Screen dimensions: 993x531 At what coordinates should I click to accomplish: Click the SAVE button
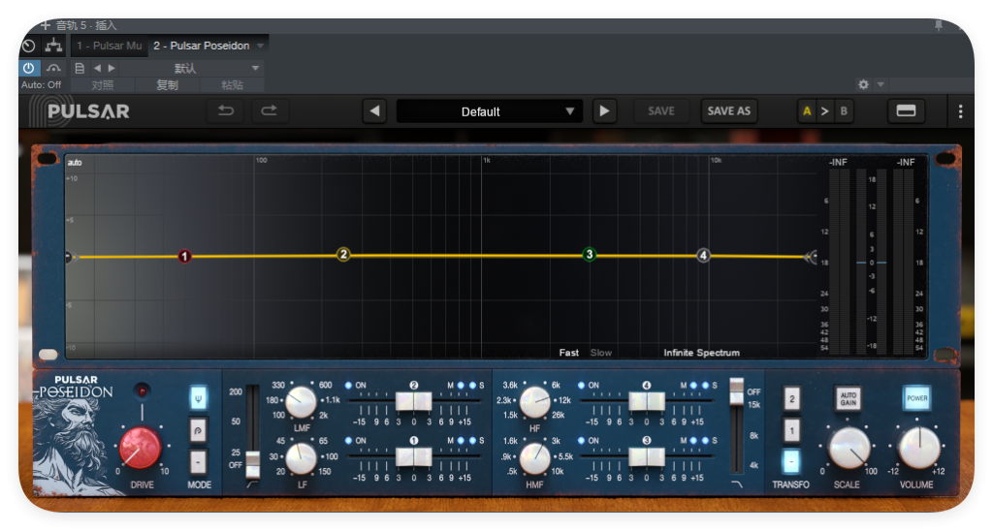(661, 111)
